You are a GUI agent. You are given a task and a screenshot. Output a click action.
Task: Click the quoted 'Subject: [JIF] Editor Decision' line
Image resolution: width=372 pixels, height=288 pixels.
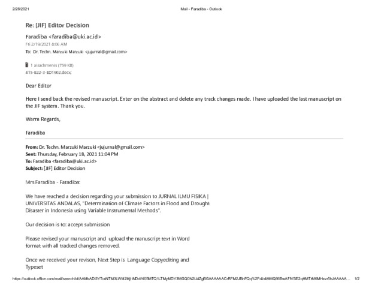(55, 168)
